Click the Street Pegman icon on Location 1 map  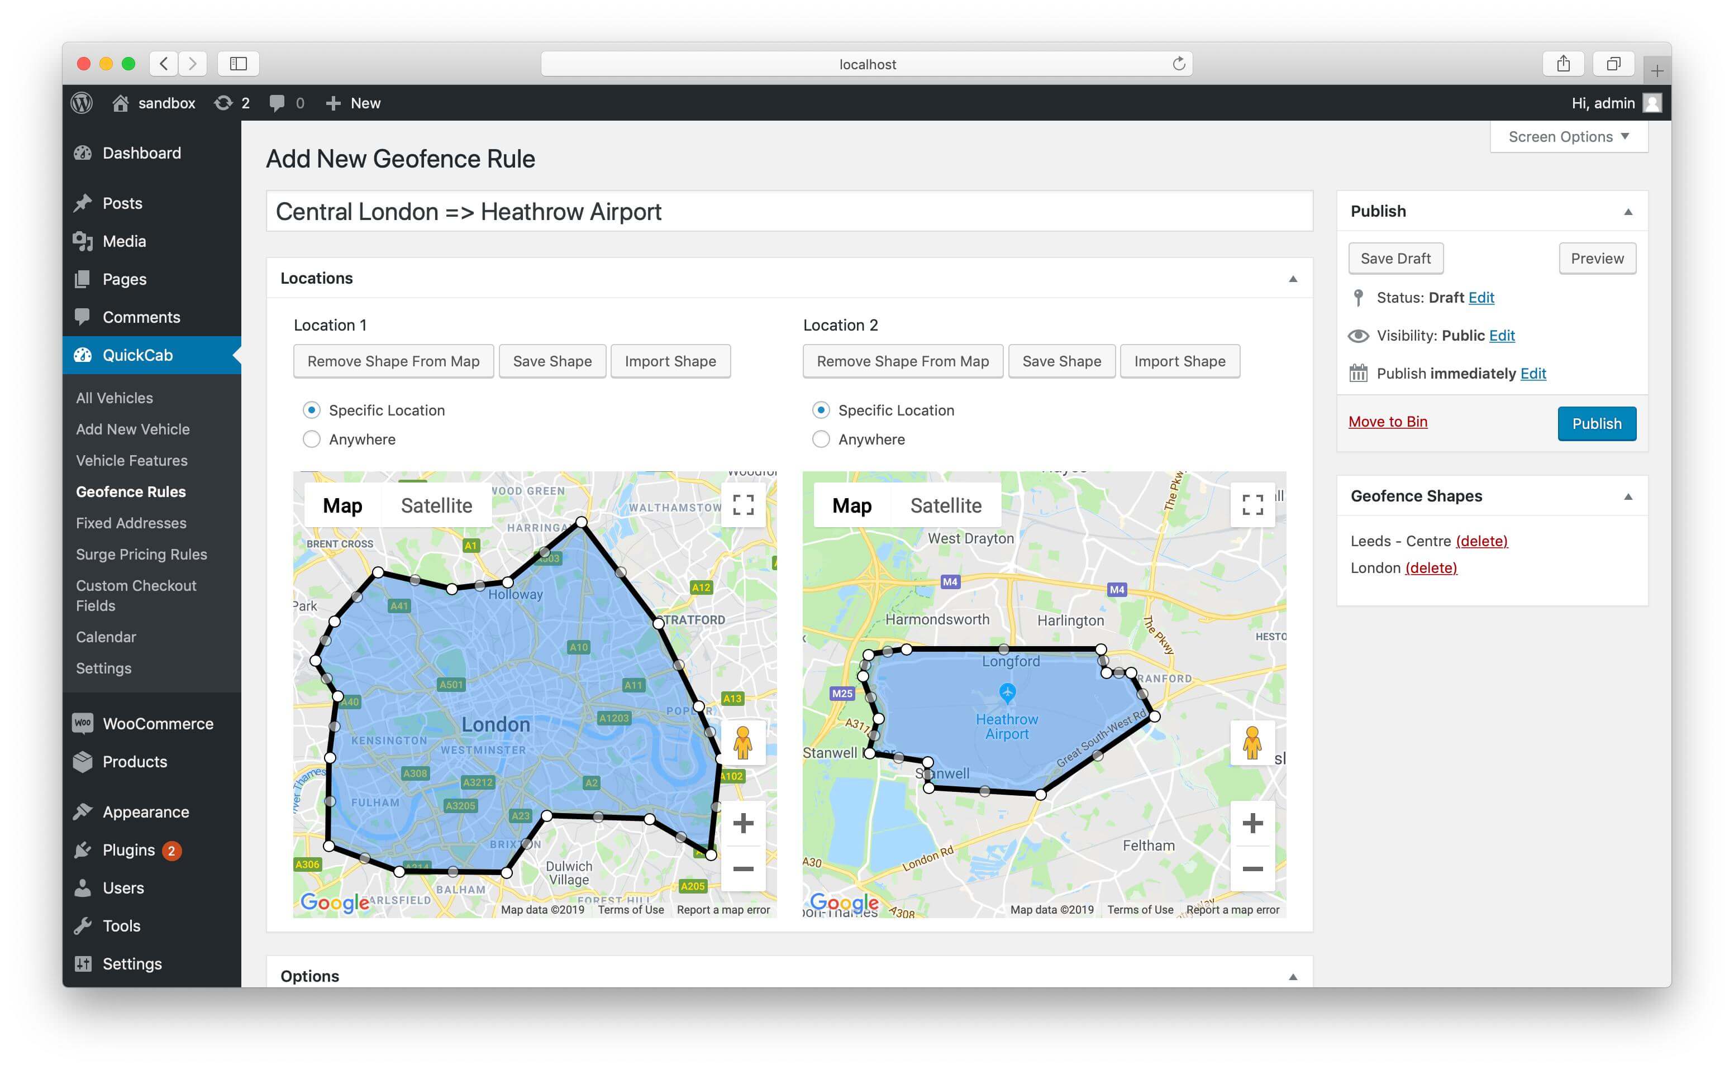click(742, 749)
